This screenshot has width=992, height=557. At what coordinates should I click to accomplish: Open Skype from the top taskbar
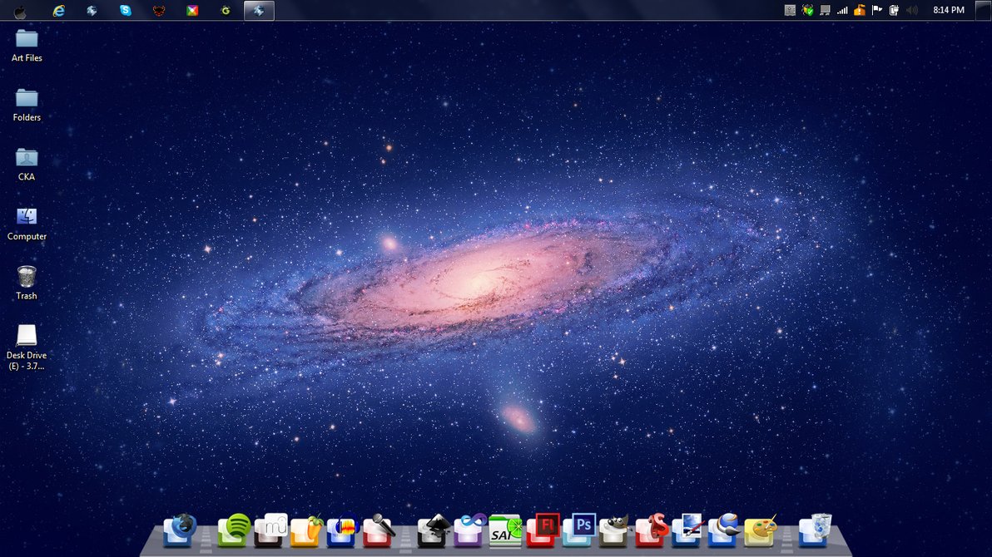pos(126,11)
